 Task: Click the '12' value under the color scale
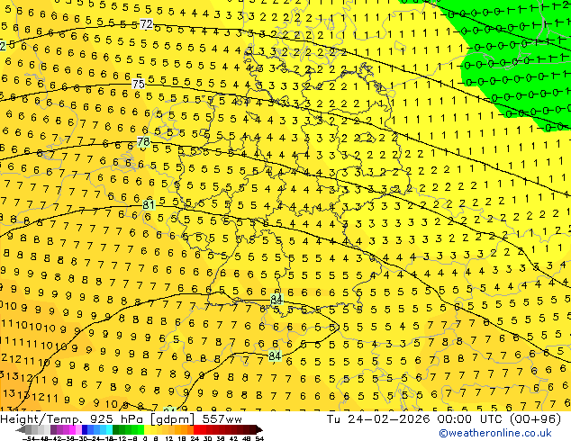169,439
